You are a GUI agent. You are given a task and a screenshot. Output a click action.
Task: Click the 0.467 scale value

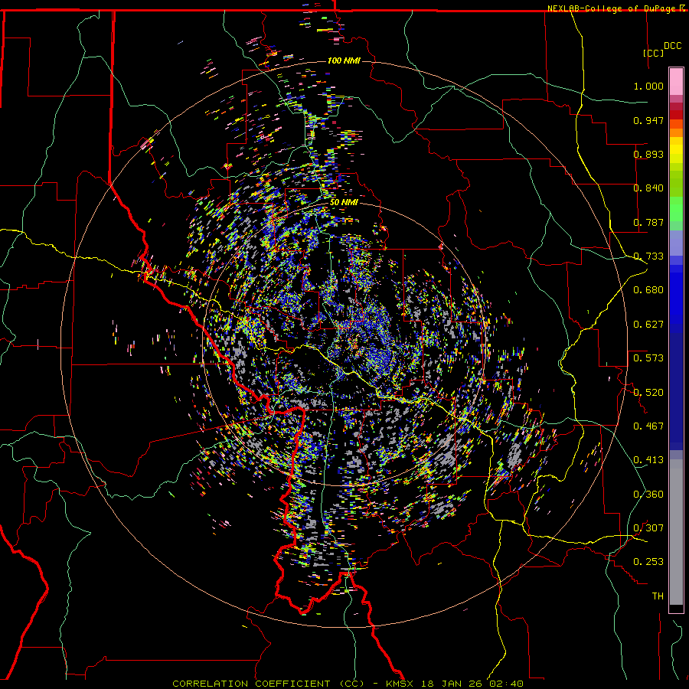click(x=648, y=426)
